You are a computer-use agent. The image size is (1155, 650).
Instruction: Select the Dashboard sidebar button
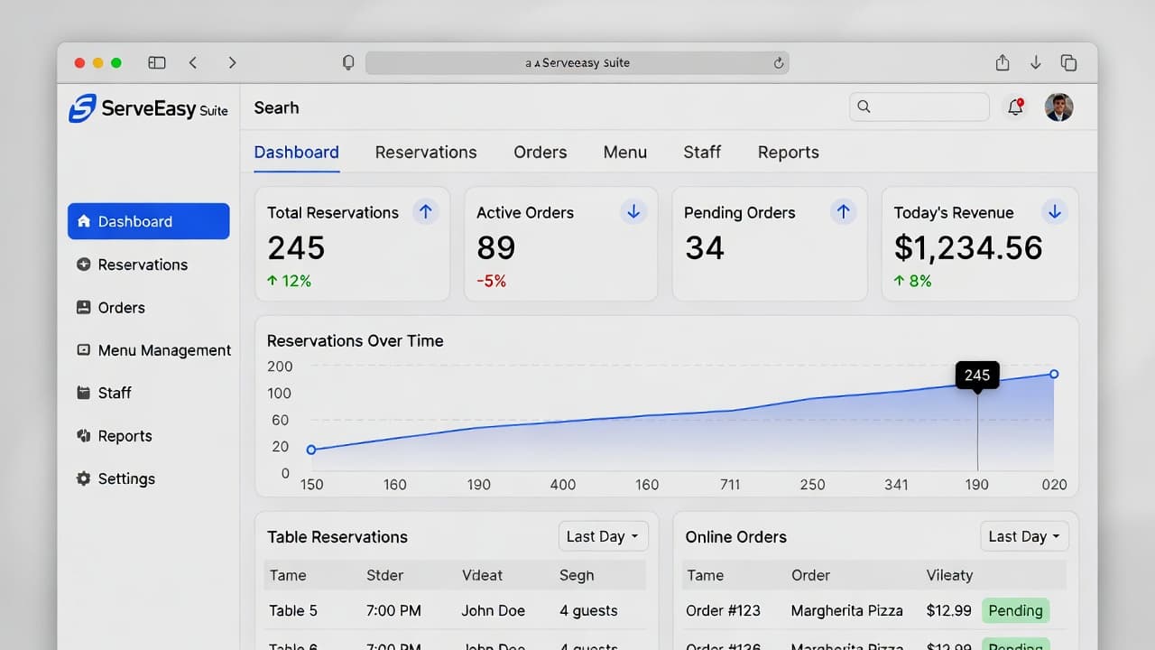coord(149,221)
